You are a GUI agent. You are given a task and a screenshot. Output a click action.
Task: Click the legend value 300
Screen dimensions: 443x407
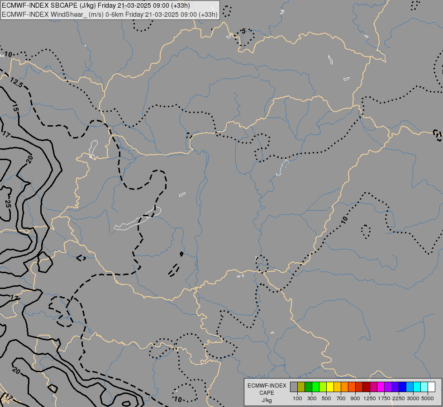click(x=312, y=398)
